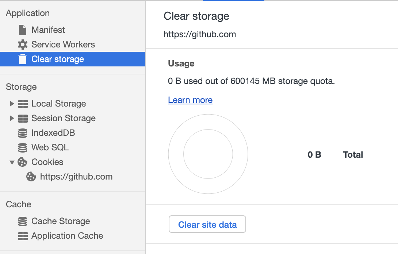Expand the Local Storage tree item
Screen dimensions: 398x254
11,104
